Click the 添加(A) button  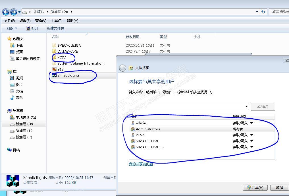tap(263, 106)
